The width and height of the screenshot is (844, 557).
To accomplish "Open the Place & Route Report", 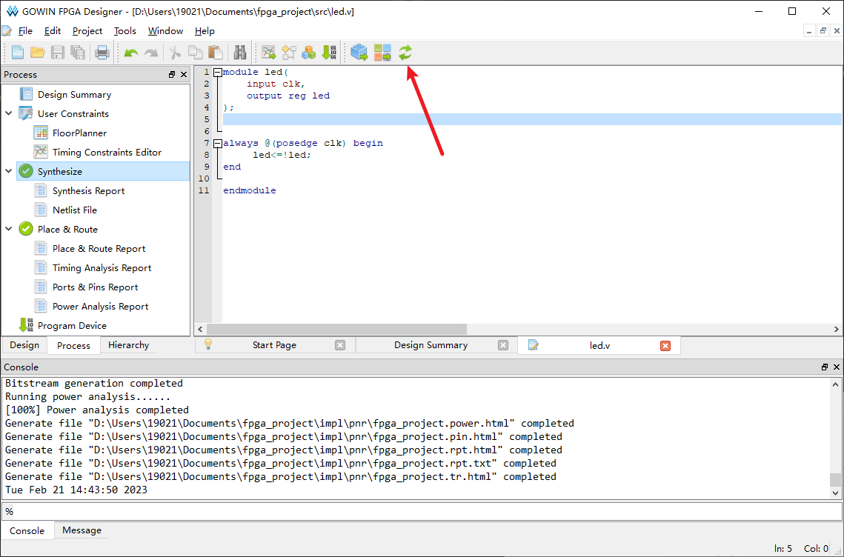I will pyautogui.click(x=99, y=249).
